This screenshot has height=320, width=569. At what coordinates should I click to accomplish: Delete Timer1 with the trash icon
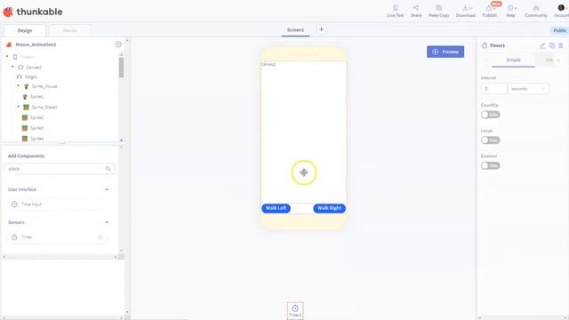pyautogui.click(x=561, y=45)
